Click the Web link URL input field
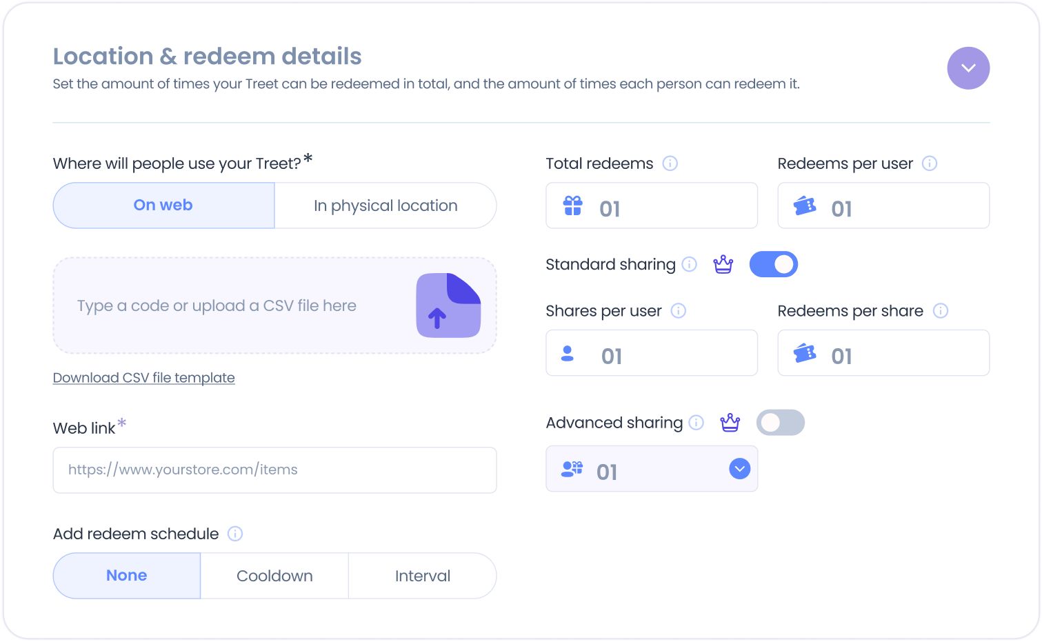 [274, 470]
